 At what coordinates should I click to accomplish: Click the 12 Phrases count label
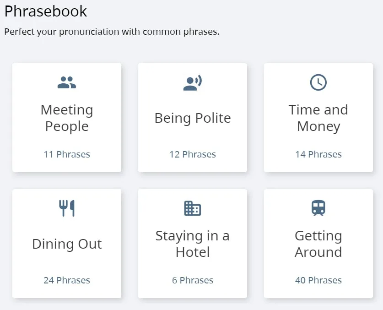pyautogui.click(x=193, y=154)
